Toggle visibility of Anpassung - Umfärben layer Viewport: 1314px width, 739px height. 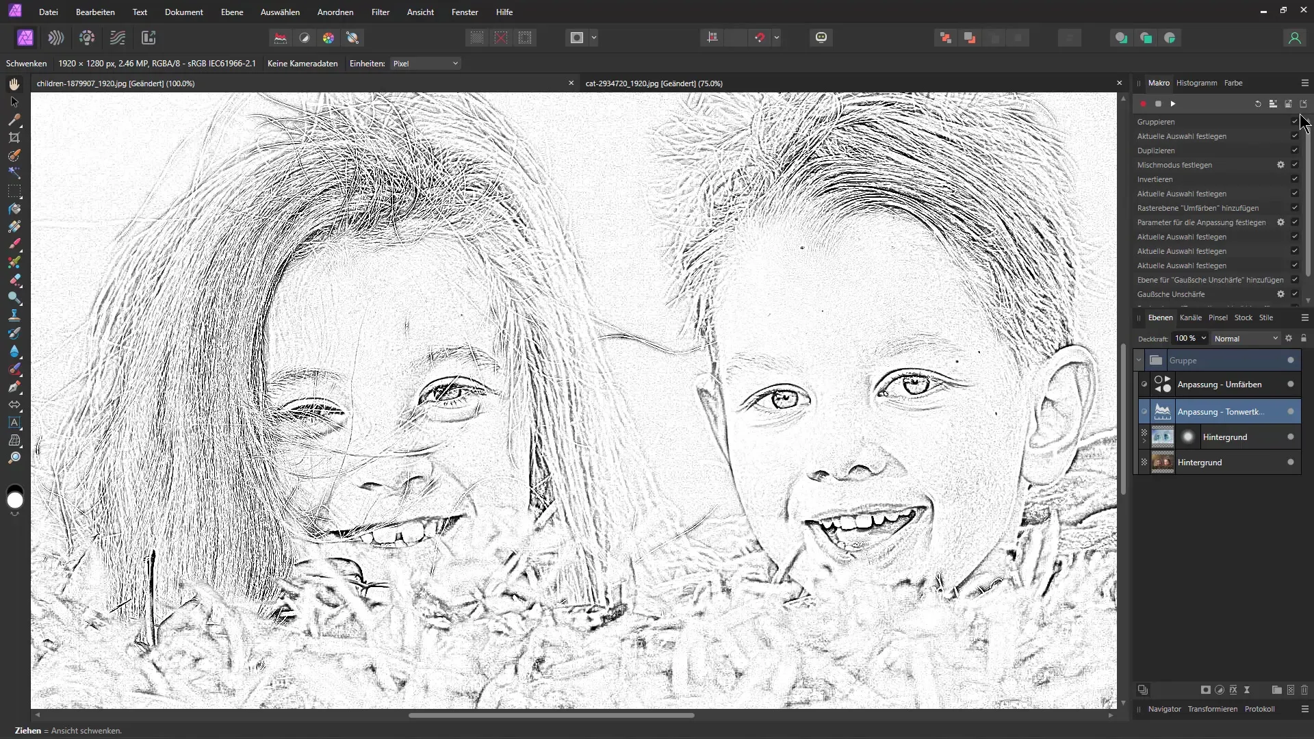[x=1291, y=385]
